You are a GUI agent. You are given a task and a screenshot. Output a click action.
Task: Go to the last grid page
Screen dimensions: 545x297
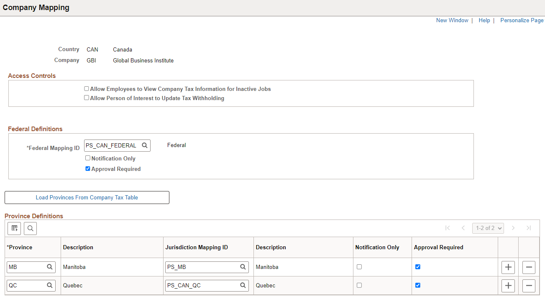(529, 228)
